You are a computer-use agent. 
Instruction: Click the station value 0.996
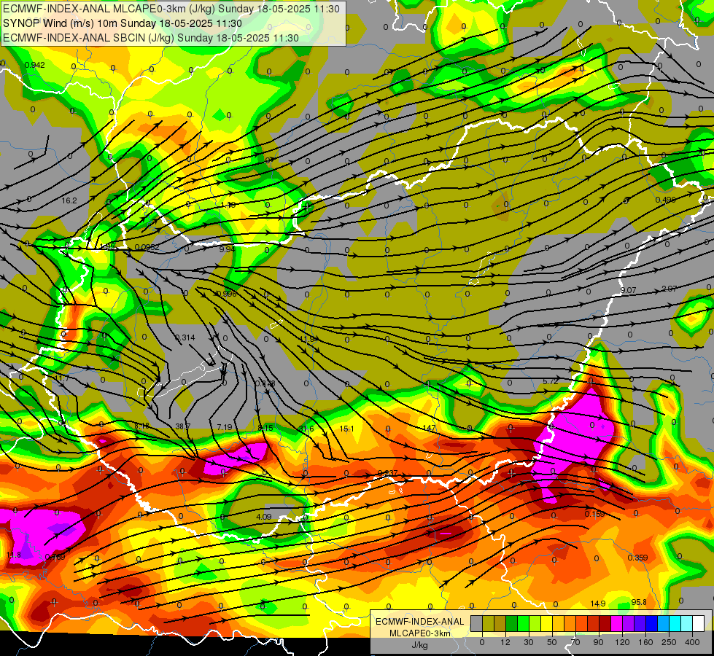pyautogui.click(x=227, y=294)
